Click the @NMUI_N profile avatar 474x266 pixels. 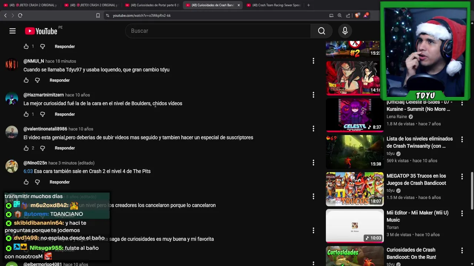coord(11,64)
